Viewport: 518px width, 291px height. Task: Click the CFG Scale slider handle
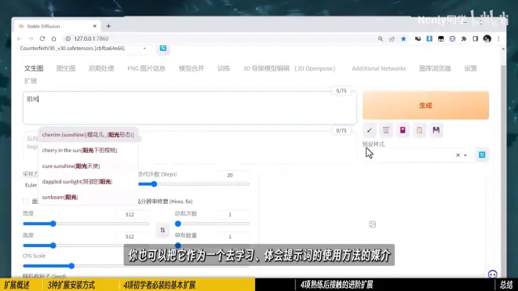tap(71, 266)
